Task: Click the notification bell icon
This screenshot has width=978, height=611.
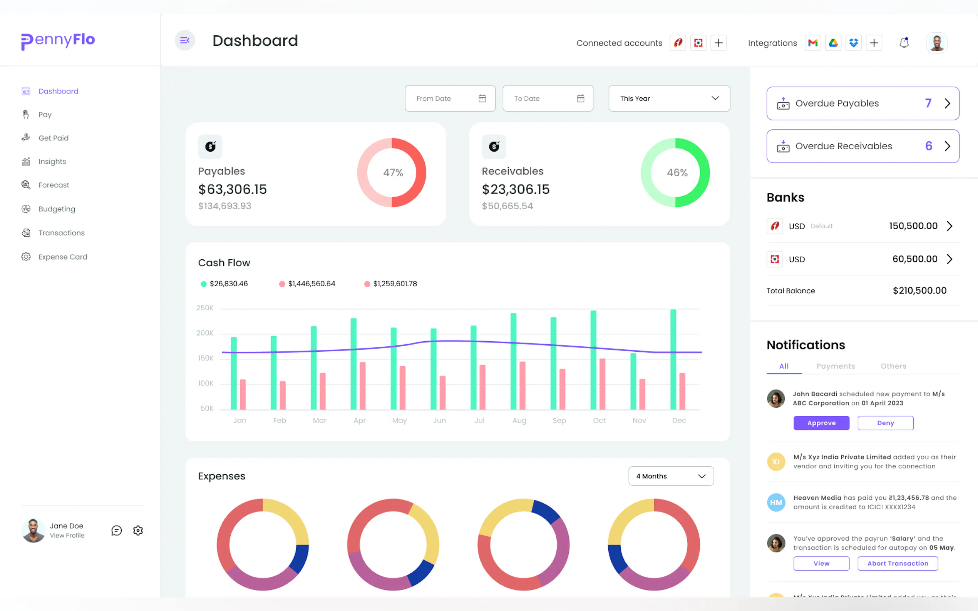Action: pos(904,43)
